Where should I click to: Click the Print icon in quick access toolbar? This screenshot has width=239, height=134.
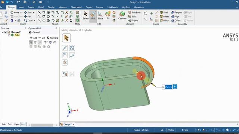(25, 2)
